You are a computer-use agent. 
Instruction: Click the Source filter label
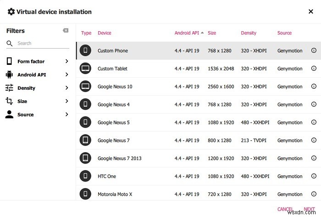point(26,114)
